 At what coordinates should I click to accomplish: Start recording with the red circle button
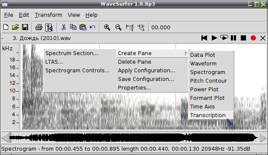253,38
